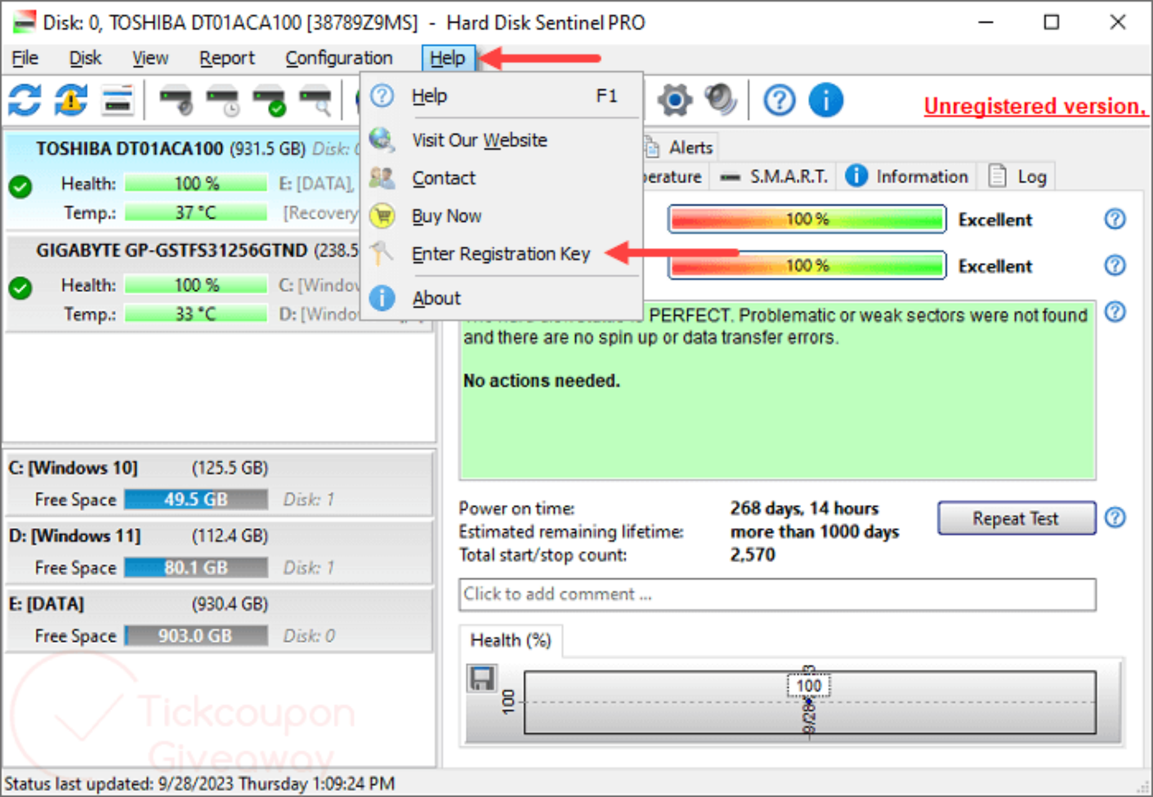Image resolution: width=1153 pixels, height=797 pixels.
Task: Open the Configuration menu
Action: point(339,58)
